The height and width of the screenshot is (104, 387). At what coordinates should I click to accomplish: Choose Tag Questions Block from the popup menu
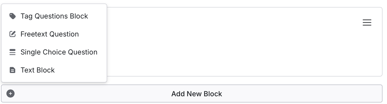click(54, 16)
